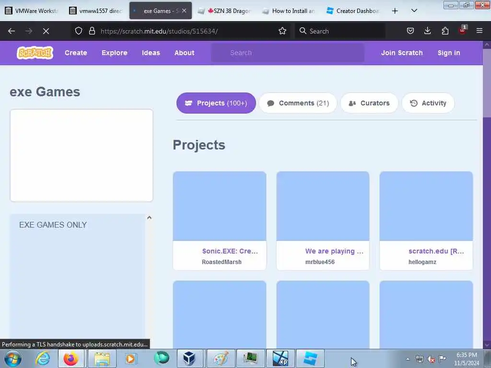Open a new tab with the plus button
This screenshot has width=491, height=368.
point(395,11)
